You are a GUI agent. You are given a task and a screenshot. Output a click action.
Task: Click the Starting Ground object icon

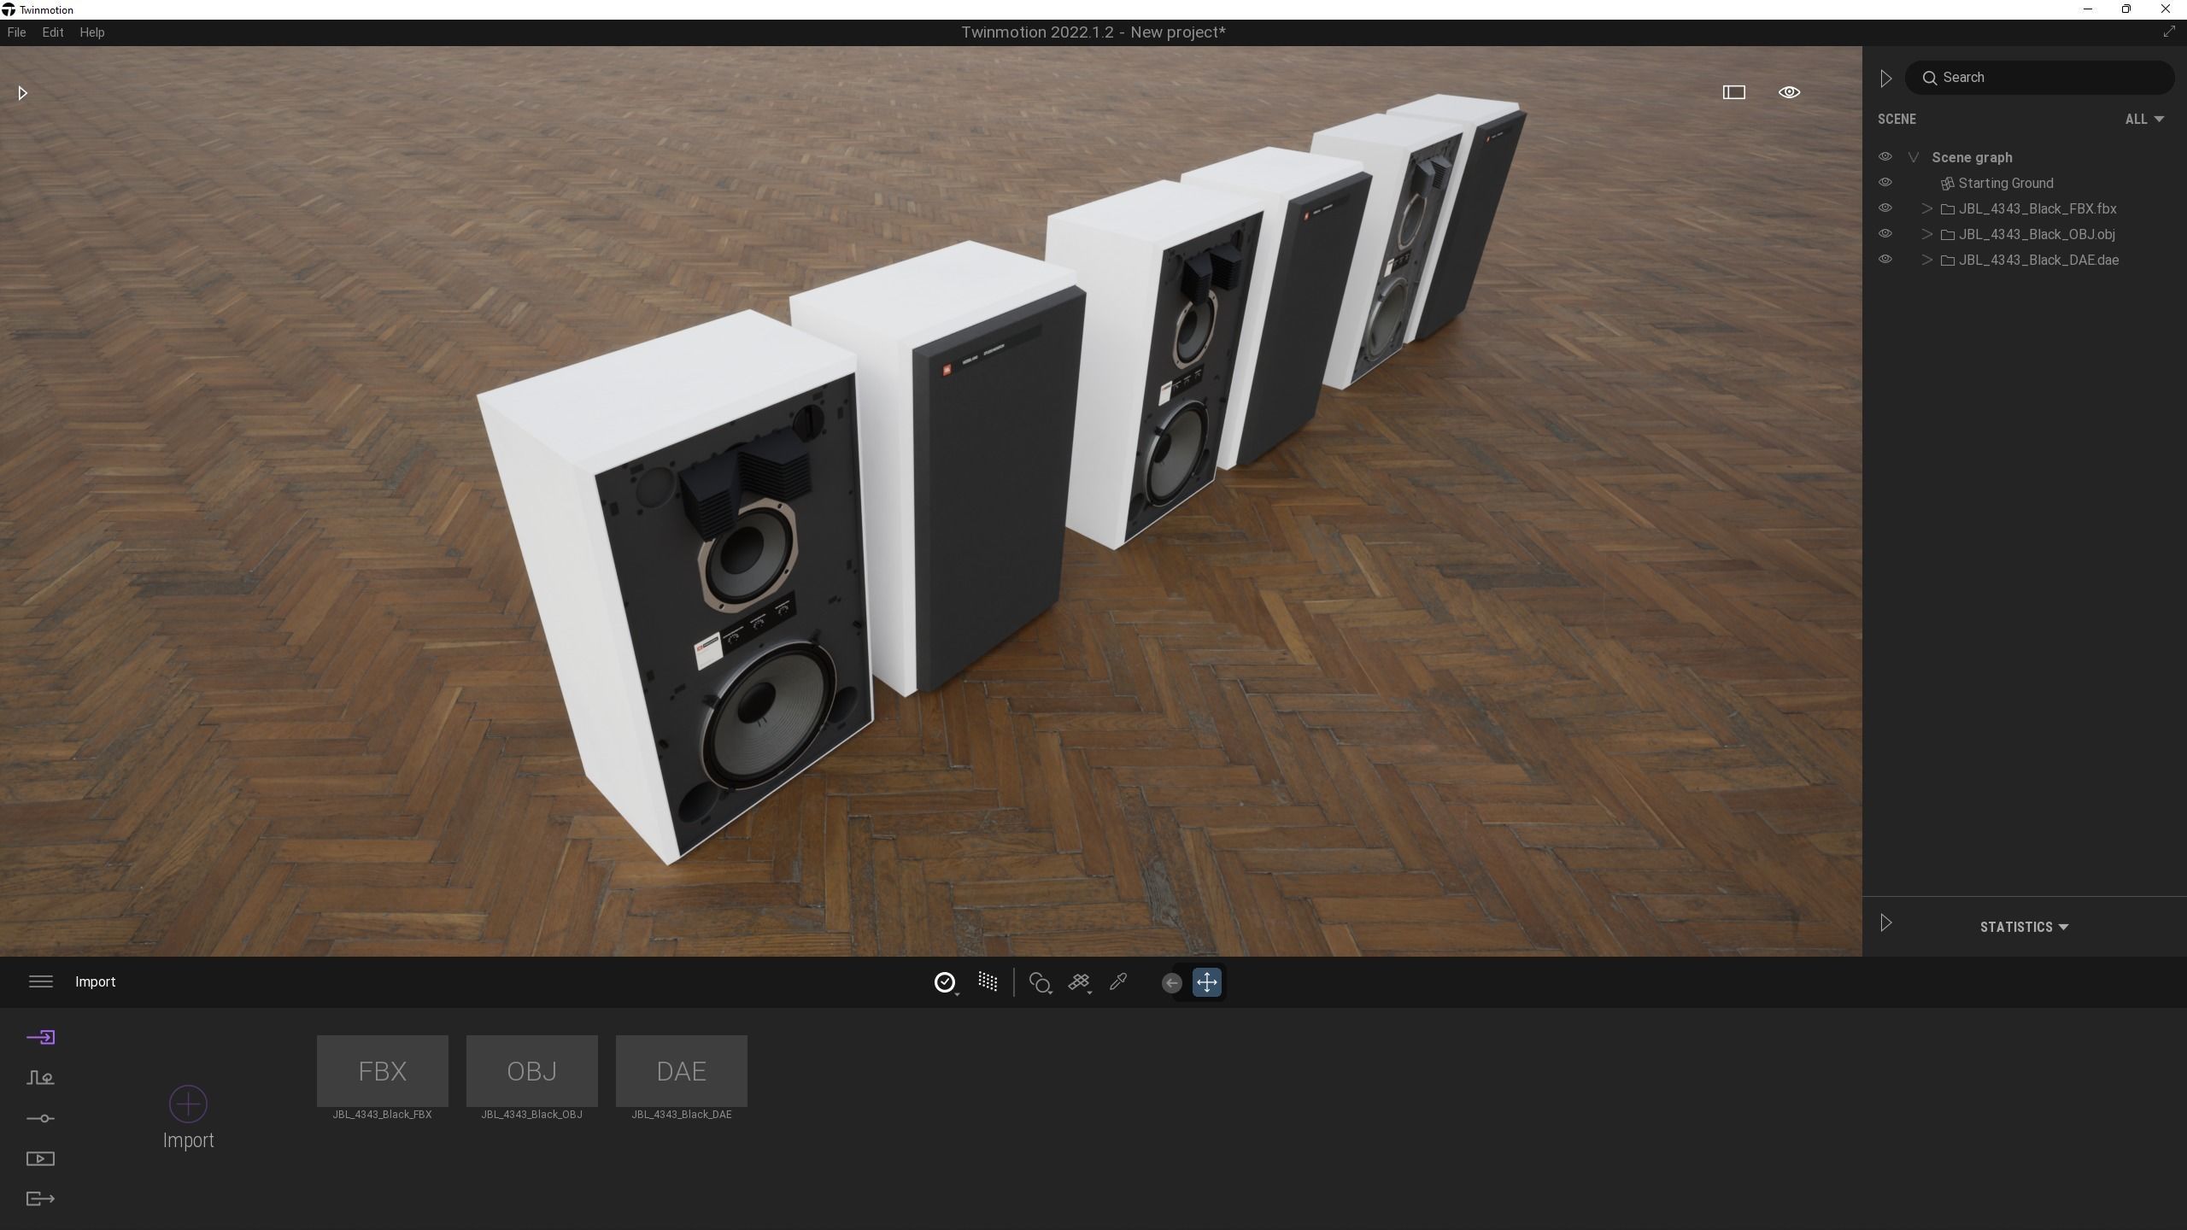[x=1947, y=183]
